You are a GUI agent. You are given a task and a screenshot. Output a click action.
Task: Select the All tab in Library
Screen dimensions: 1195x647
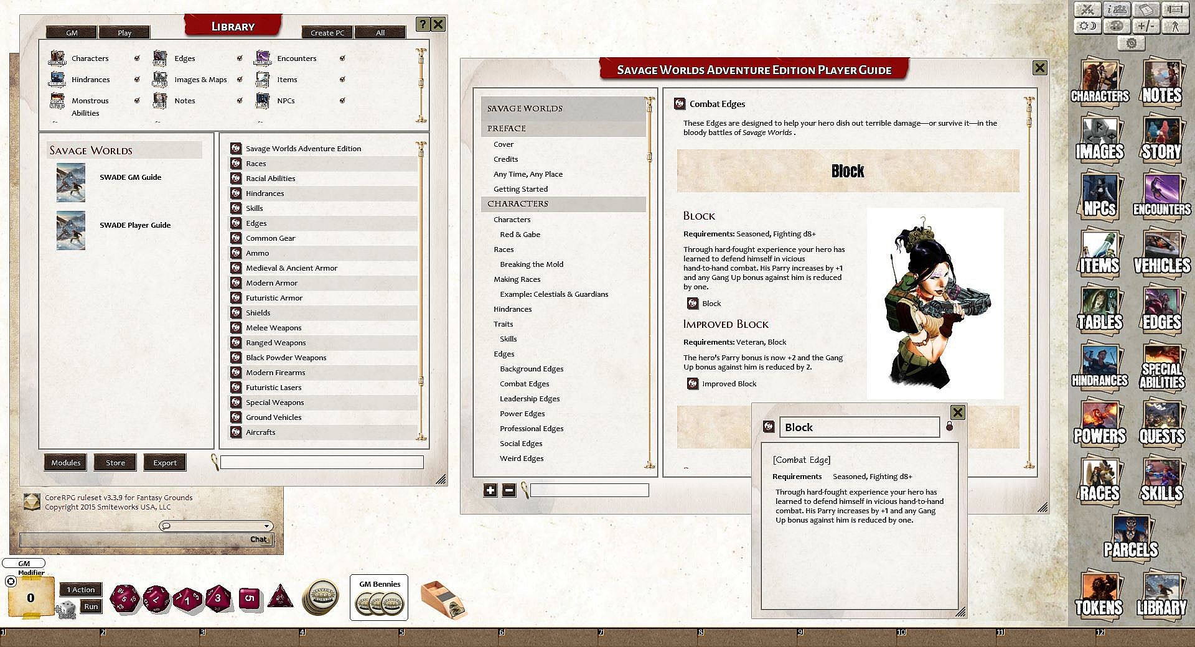380,32
